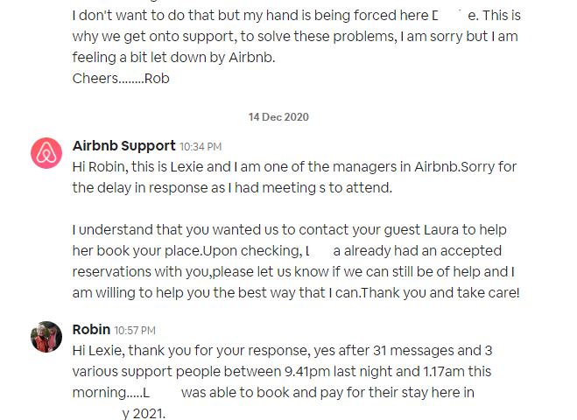Select the "Airbnb Support" sender name
Image resolution: width=577 pixels, height=420 pixels.
[x=123, y=145]
